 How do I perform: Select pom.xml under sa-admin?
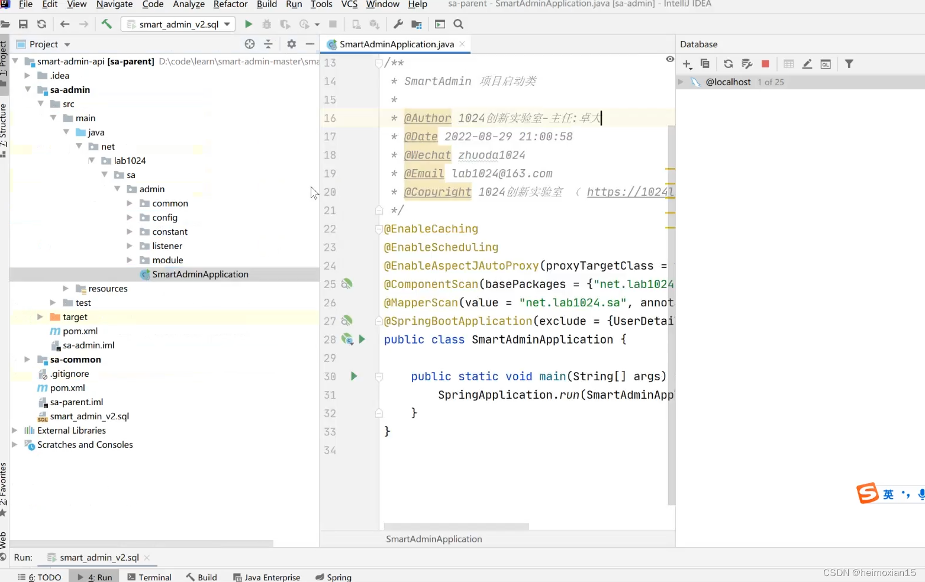click(x=80, y=331)
